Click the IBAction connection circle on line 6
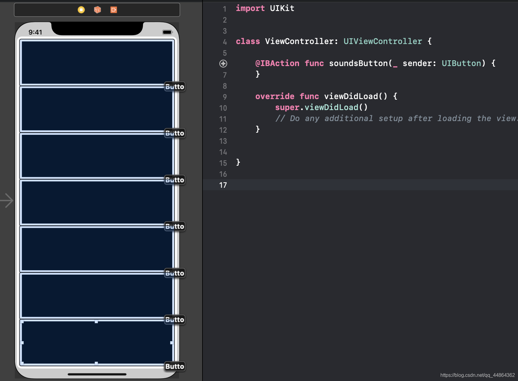 click(223, 64)
